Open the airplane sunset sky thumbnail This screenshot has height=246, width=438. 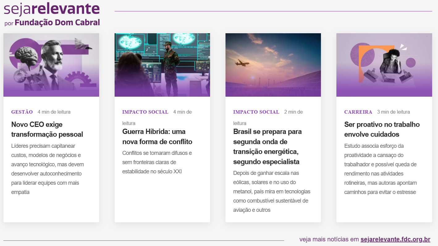pyautogui.click(x=273, y=65)
